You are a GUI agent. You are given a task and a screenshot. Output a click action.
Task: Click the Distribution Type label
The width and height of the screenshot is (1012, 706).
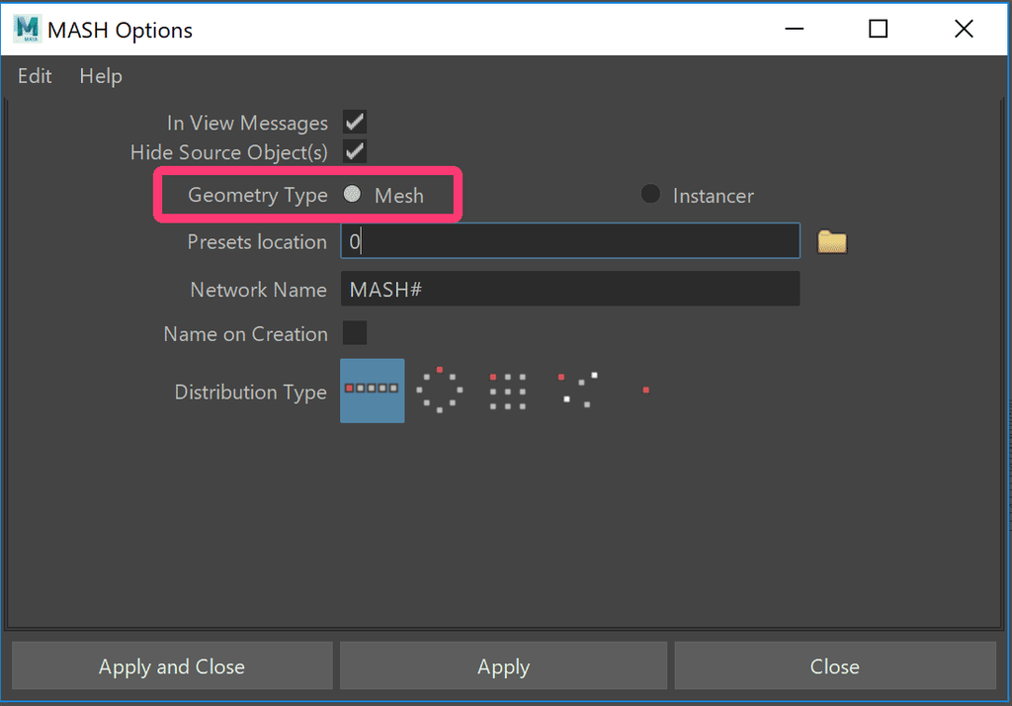click(250, 393)
